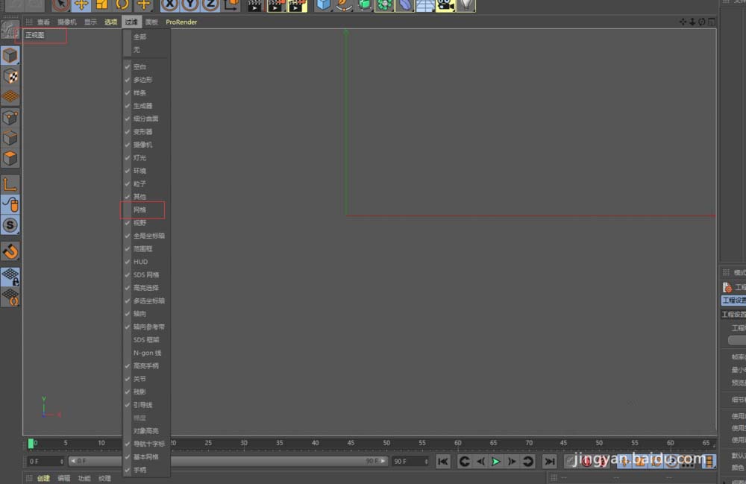Screen dimensions: 746x484
Task: Click the Workplane grid icon
Action: pyautogui.click(x=10, y=96)
